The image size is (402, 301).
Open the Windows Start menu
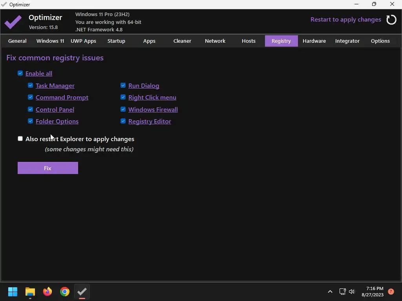[13, 292]
